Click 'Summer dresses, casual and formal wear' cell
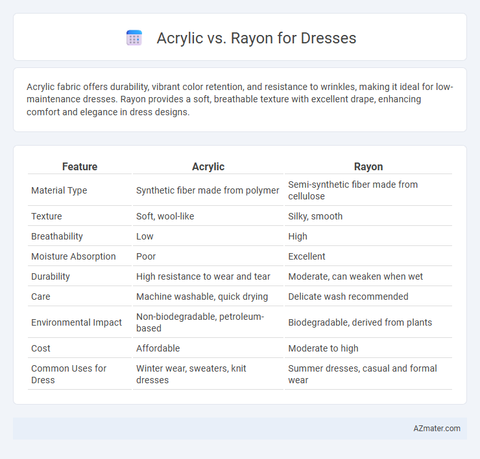This screenshot has width=480, height=459. pos(363,374)
